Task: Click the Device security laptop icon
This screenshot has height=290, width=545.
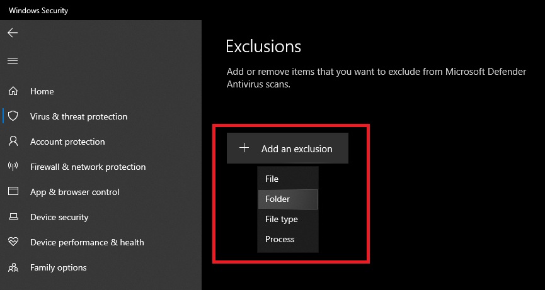Action: 13,217
